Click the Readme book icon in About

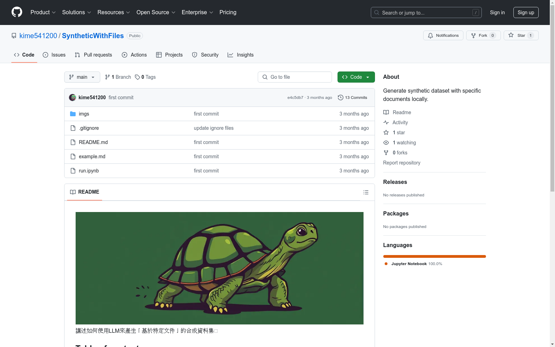[x=386, y=112]
